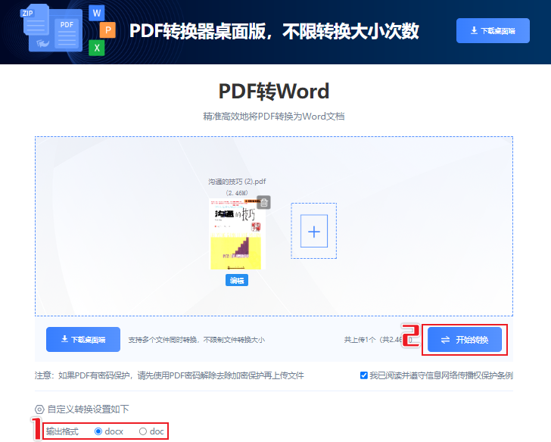Click the blue W Word icon in banner
This screenshot has height=442, width=551.
pyautogui.click(x=97, y=13)
